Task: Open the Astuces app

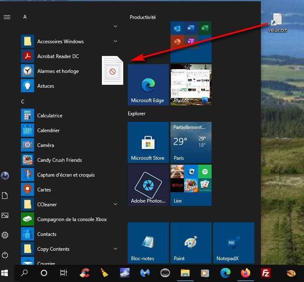Action: coord(69,86)
